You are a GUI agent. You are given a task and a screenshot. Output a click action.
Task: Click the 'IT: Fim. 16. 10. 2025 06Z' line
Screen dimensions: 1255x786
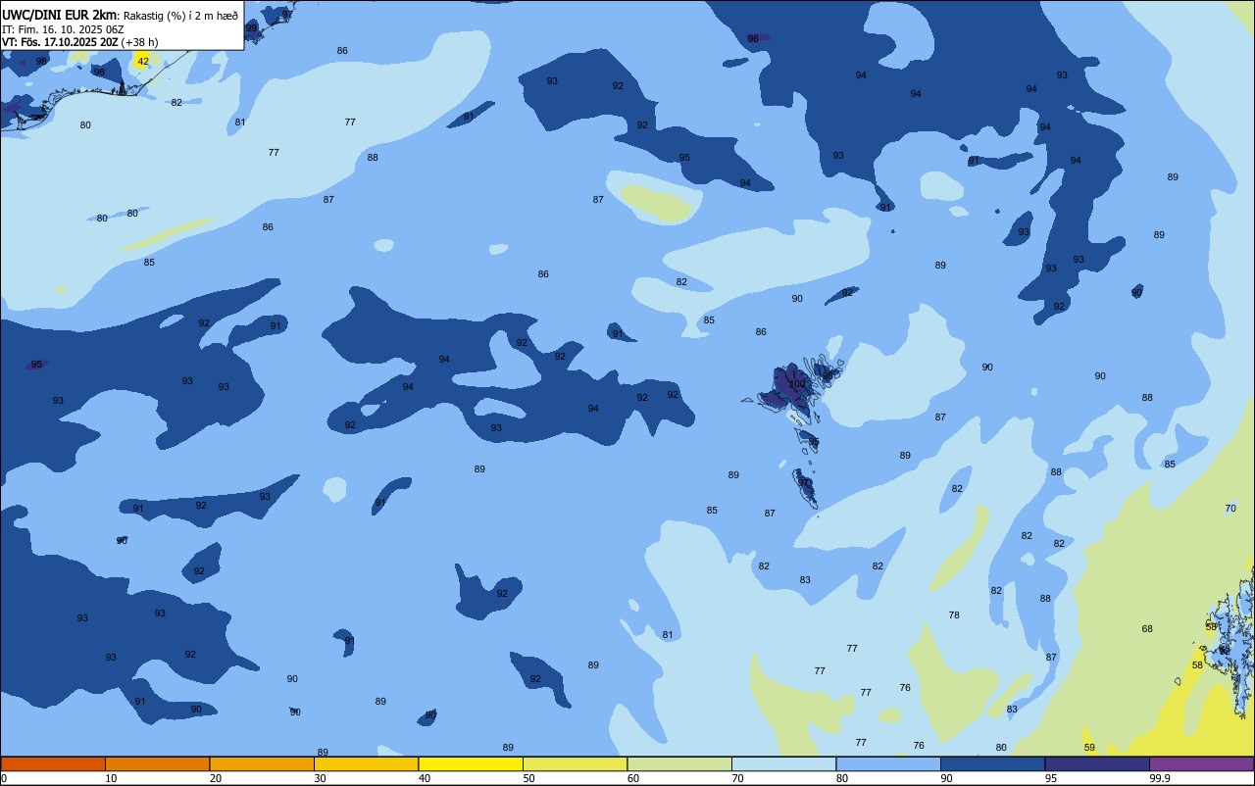pos(63,29)
